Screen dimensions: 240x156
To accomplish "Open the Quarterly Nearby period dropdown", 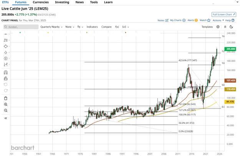I will click(51, 27).
